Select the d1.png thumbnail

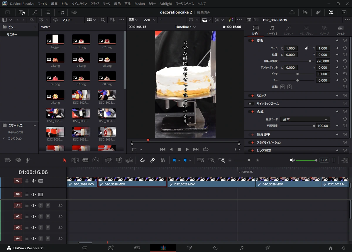pos(81,39)
